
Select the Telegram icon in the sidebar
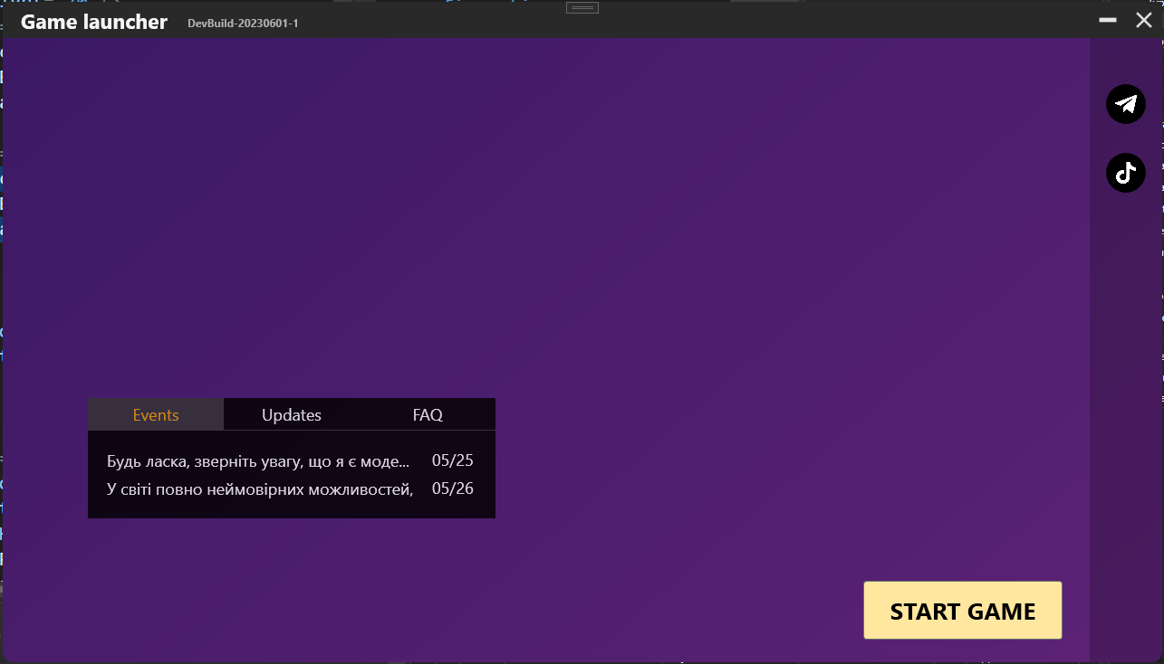point(1125,103)
